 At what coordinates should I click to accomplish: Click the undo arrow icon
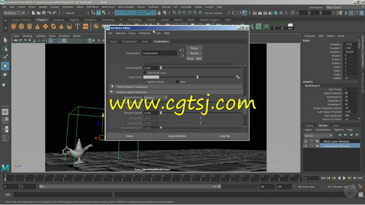pos(49,13)
